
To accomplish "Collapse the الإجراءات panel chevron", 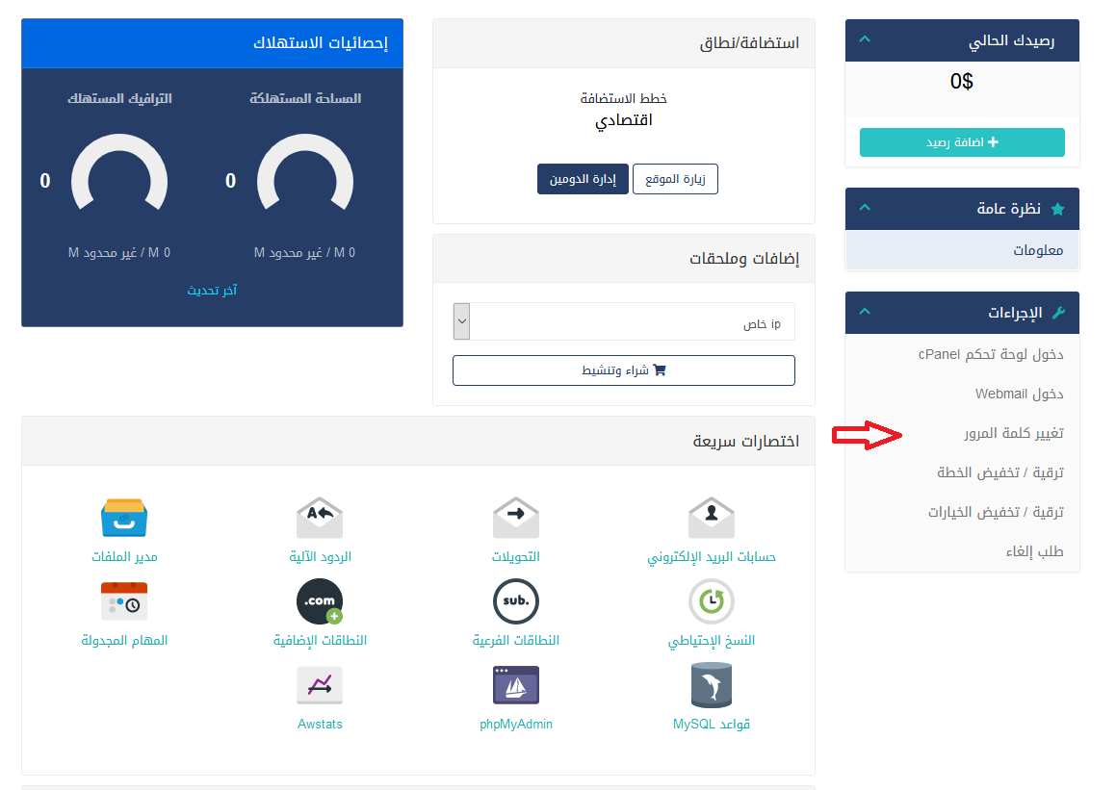I will (865, 312).
